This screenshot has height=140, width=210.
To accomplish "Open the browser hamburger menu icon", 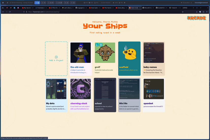I will pyautogui.click(x=207, y=12).
